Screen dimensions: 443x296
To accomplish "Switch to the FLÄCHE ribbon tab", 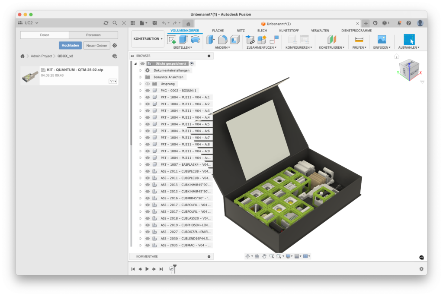I will coord(218,31).
